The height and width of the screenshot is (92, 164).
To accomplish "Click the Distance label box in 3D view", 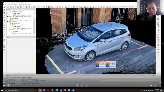I will [106, 64].
